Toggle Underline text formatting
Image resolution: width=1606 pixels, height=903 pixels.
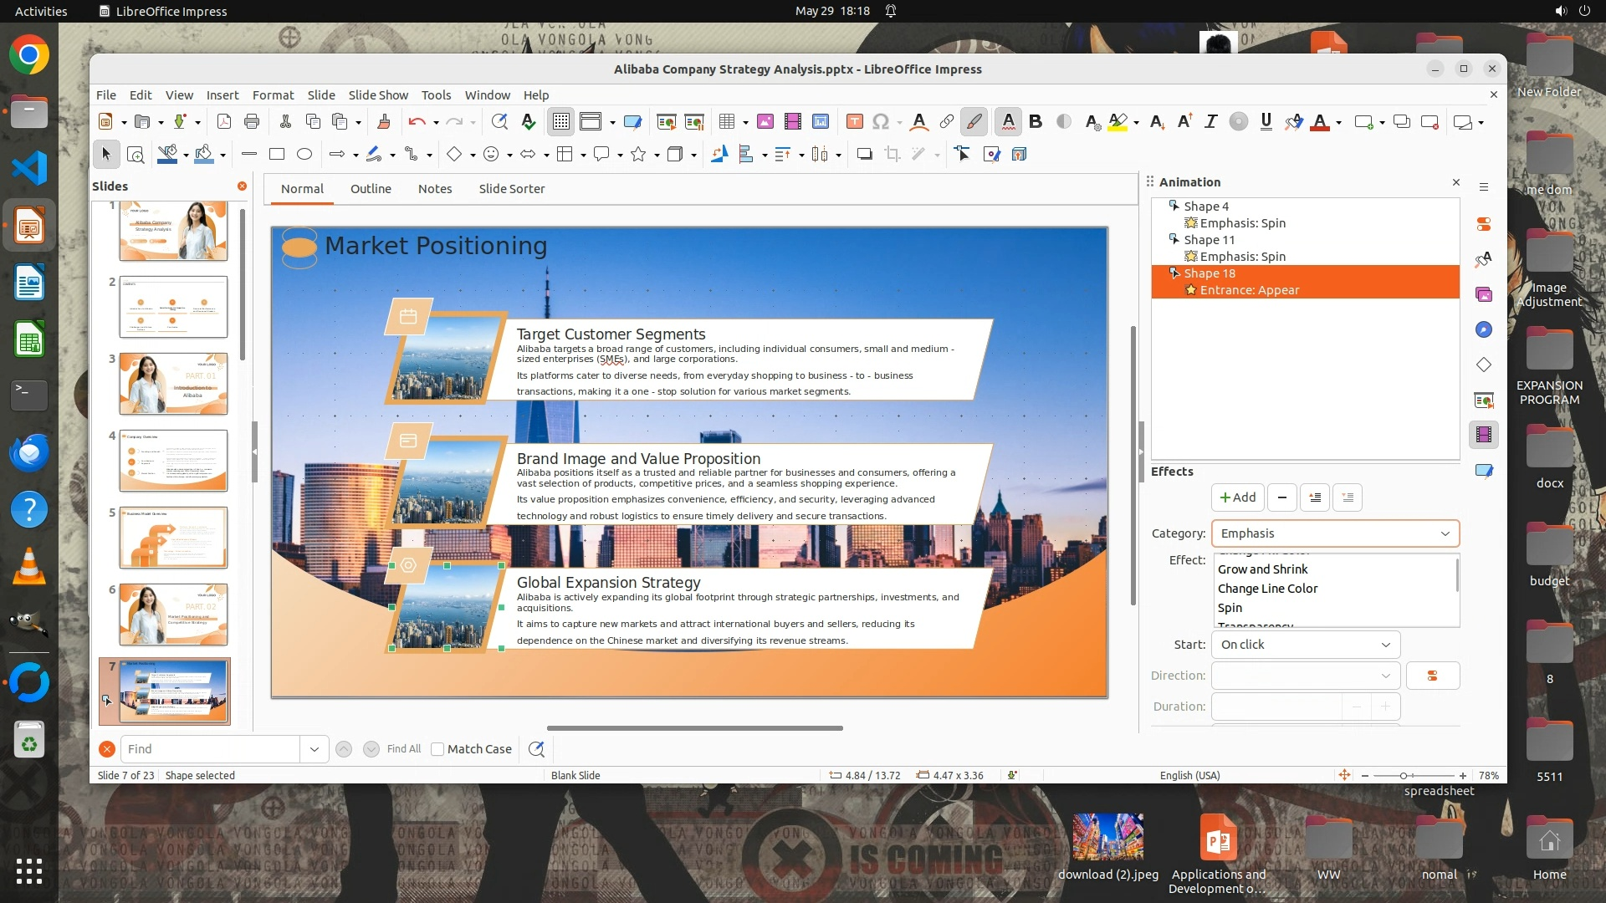tap(1266, 122)
